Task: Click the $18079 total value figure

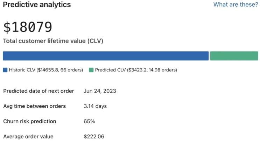Action: tap(28, 27)
